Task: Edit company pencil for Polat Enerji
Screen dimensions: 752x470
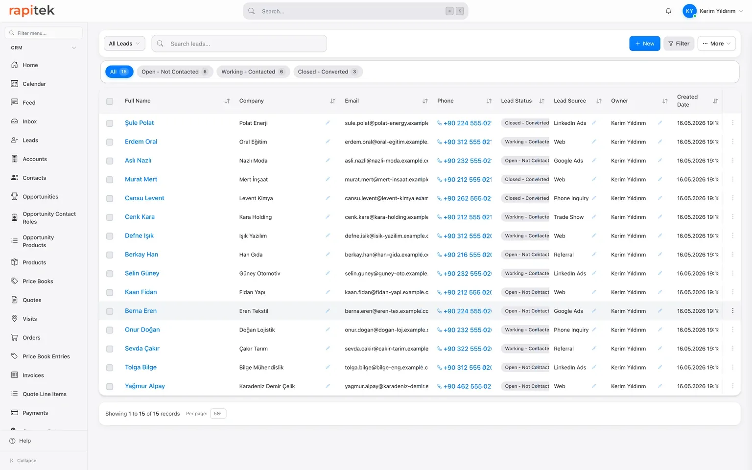Action: [x=328, y=123]
